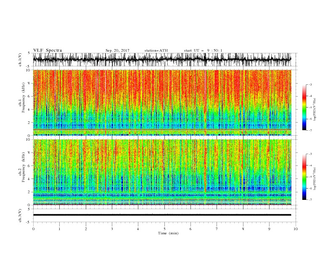Click the "0" time axis tick label

point(33,229)
